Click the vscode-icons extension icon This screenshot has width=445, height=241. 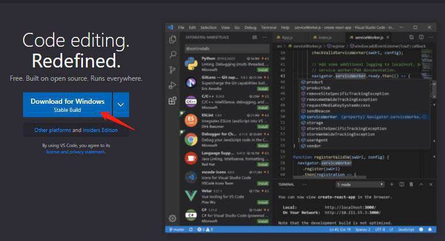(x=191, y=177)
